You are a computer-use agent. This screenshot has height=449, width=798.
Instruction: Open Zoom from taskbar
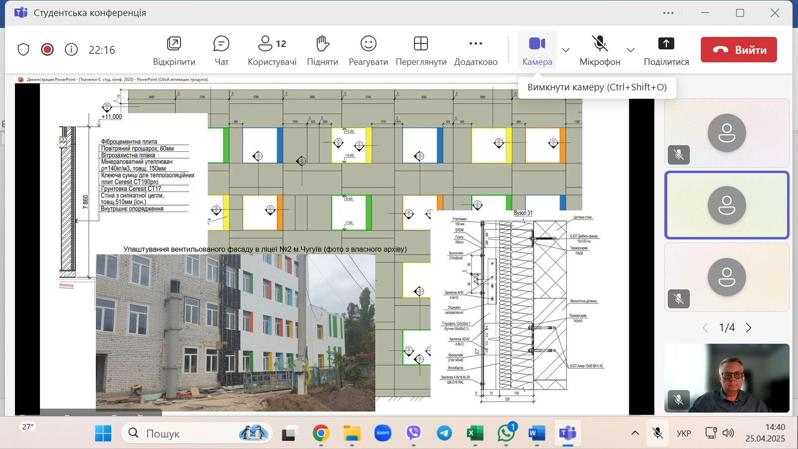(x=383, y=433)
